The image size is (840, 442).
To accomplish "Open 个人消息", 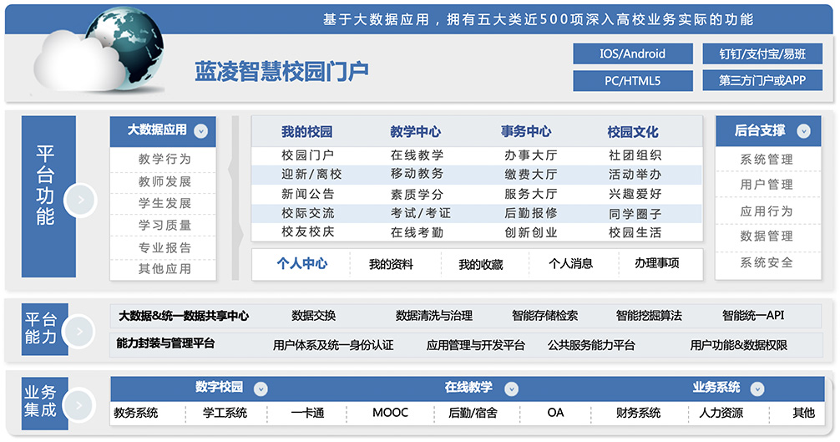I will [570, 263].
